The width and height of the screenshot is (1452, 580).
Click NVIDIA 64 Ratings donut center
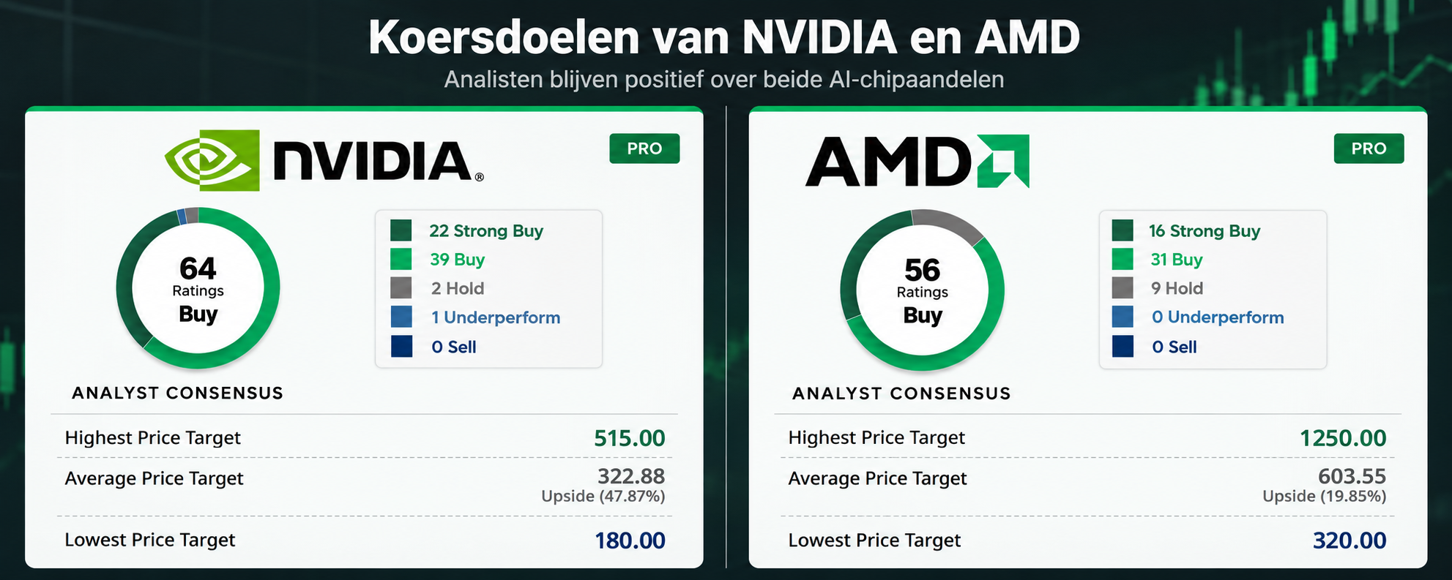tap(198, 288)
